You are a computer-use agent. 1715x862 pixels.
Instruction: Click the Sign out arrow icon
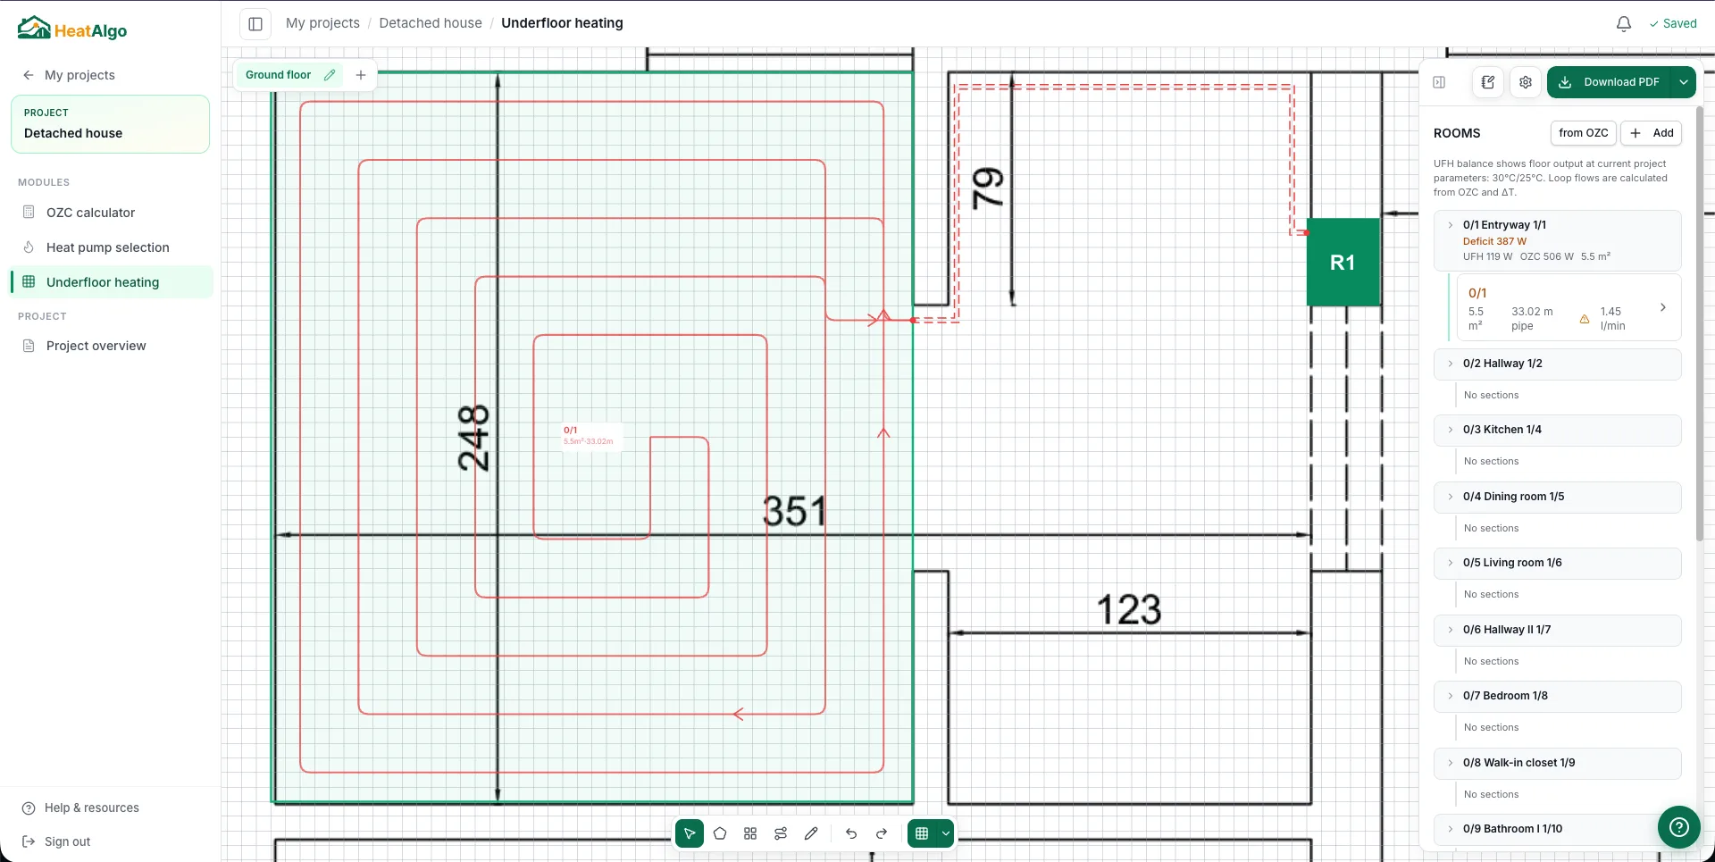tap(29, 841)
